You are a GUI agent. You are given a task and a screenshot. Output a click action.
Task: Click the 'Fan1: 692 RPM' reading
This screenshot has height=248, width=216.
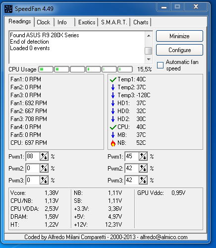[x=29, y=103]
